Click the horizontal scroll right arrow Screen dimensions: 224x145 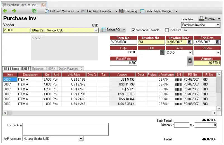click(x=214, y=113)
